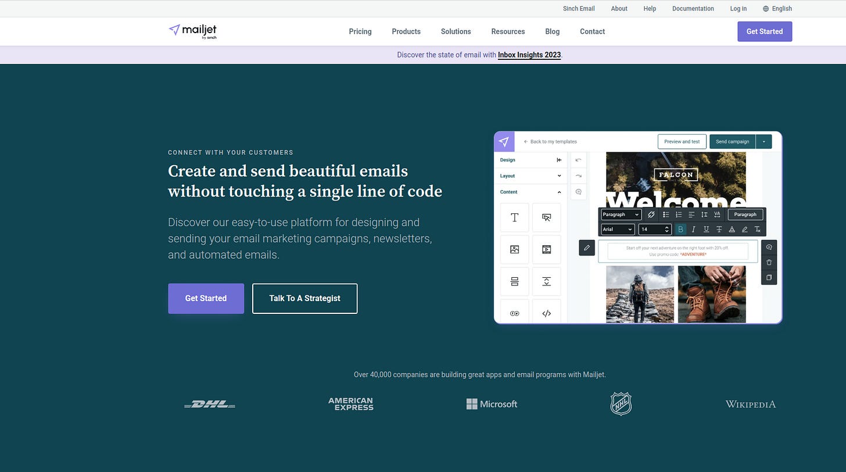Click the undo arrow in the editor
846x472 pixels.
click(578, 160)
